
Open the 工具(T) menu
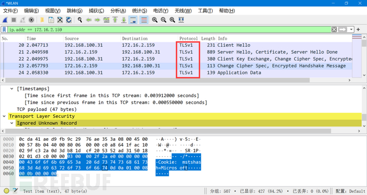(x=205, y=11)
